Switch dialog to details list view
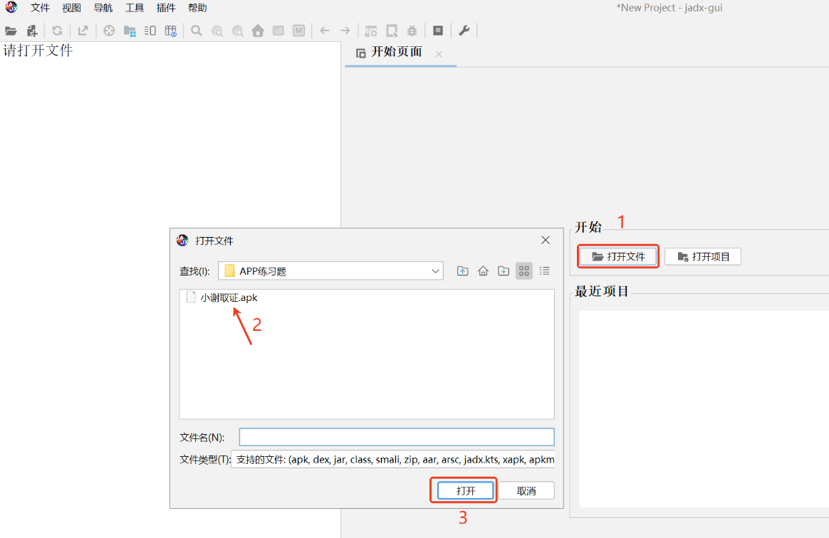 pyautogui.click(x=545, y=271)
